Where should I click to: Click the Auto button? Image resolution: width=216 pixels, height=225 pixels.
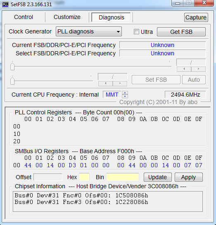(194, 80)
